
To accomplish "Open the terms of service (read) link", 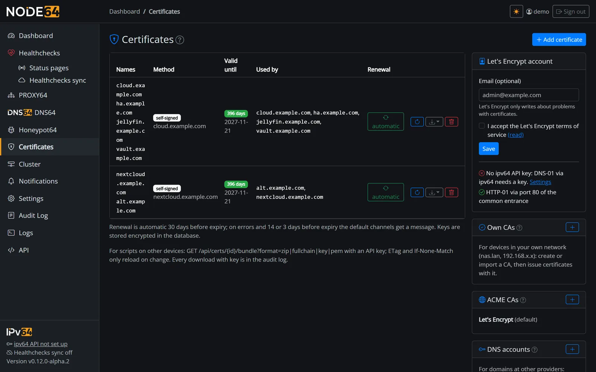I will click(516, 135).
